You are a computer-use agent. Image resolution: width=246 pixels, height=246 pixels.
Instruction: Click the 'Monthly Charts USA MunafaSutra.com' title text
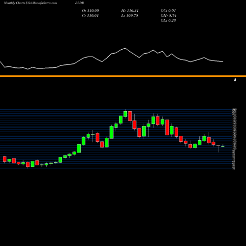pyautogui.click(x=31, y=3)
